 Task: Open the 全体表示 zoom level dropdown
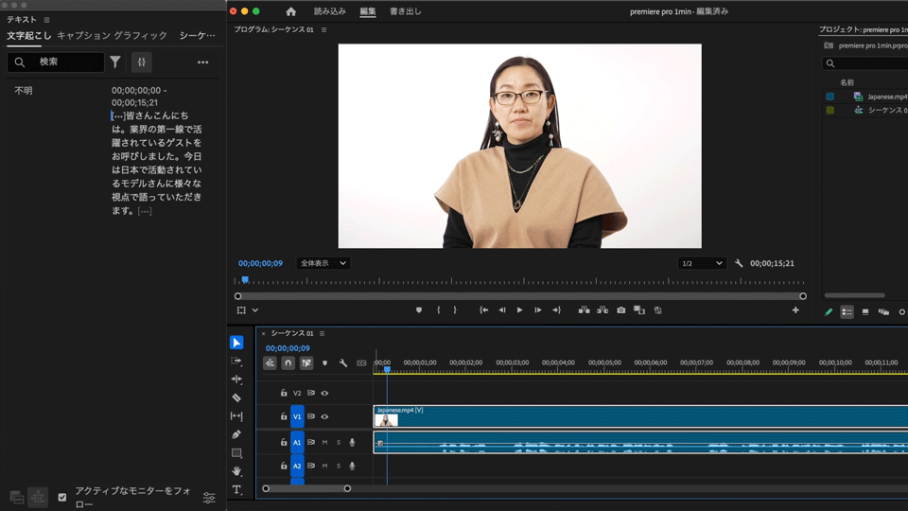pyautogui.click(x=323, y=263)
